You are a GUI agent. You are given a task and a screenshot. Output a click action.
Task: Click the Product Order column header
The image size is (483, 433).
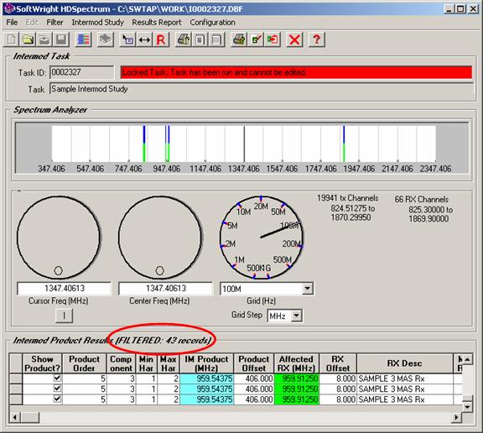click(x=84, y=363)
